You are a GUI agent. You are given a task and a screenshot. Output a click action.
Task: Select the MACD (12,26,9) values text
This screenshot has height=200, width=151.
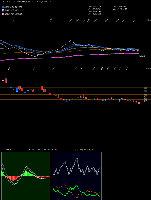click(x=42, y=150)
